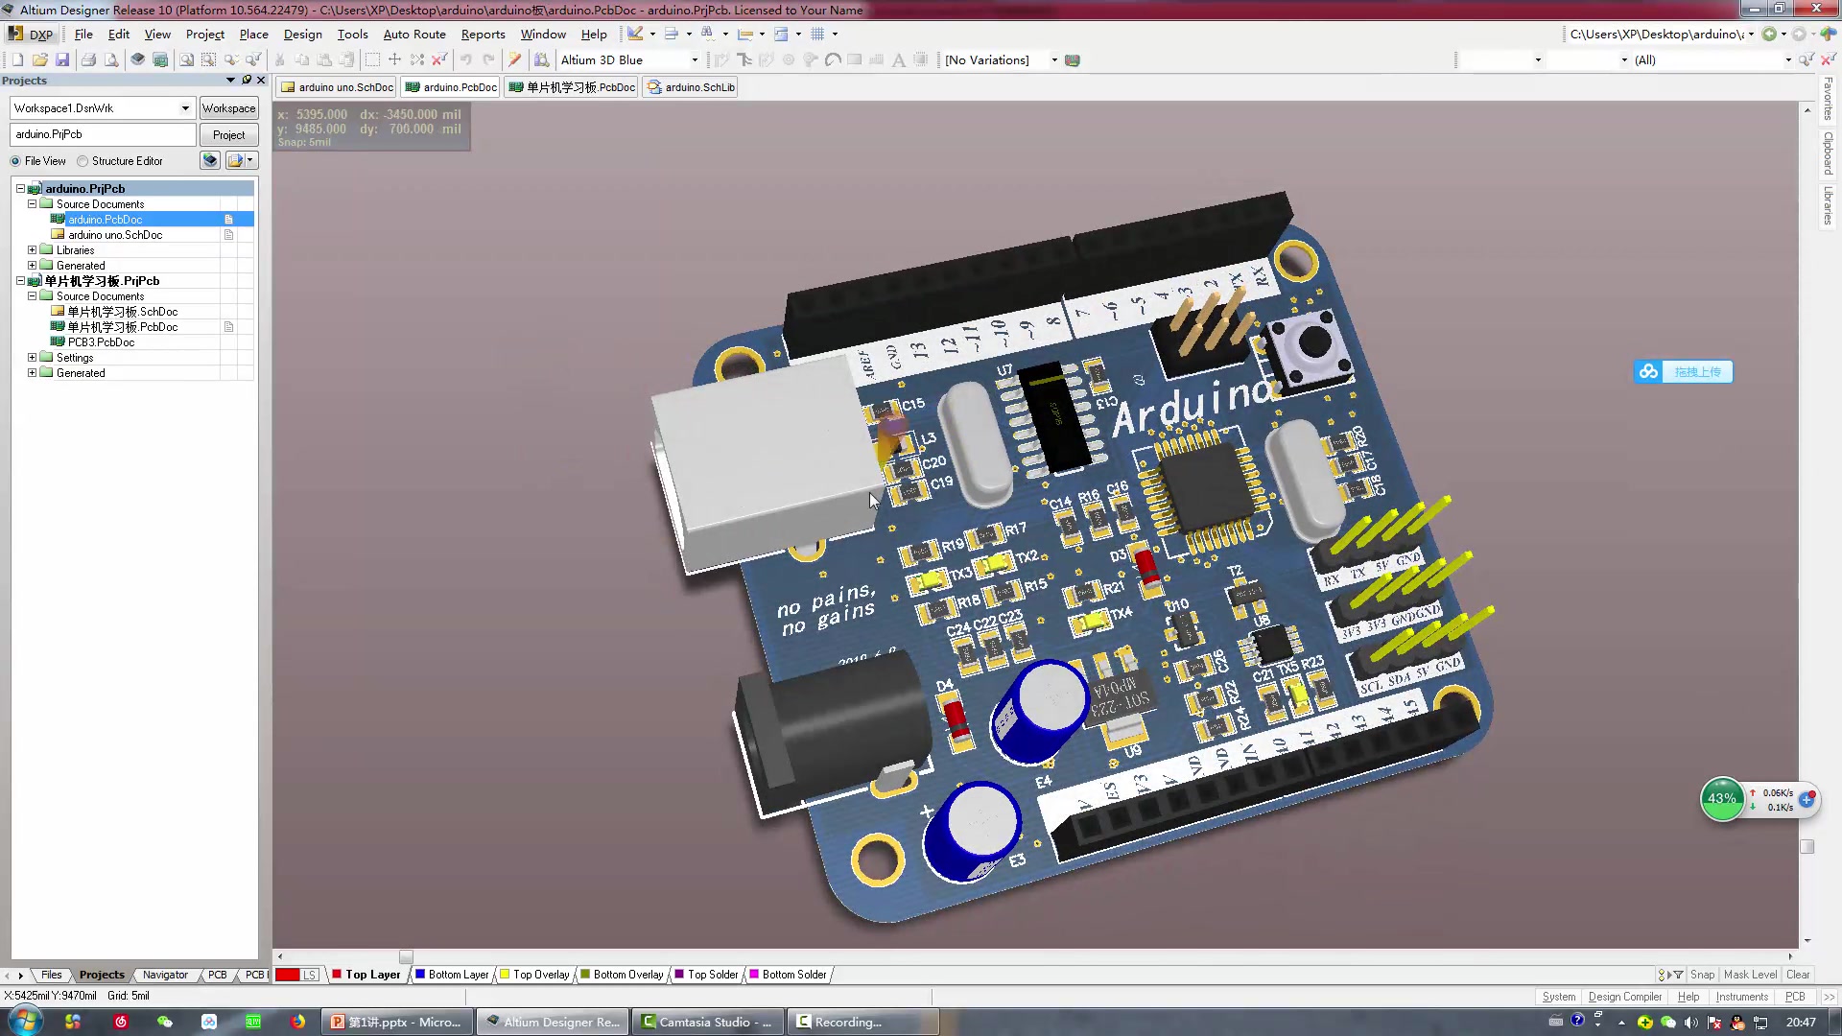Open the File menu
The height and width of the screenshot is (1036, 1842).
[83, 34]
